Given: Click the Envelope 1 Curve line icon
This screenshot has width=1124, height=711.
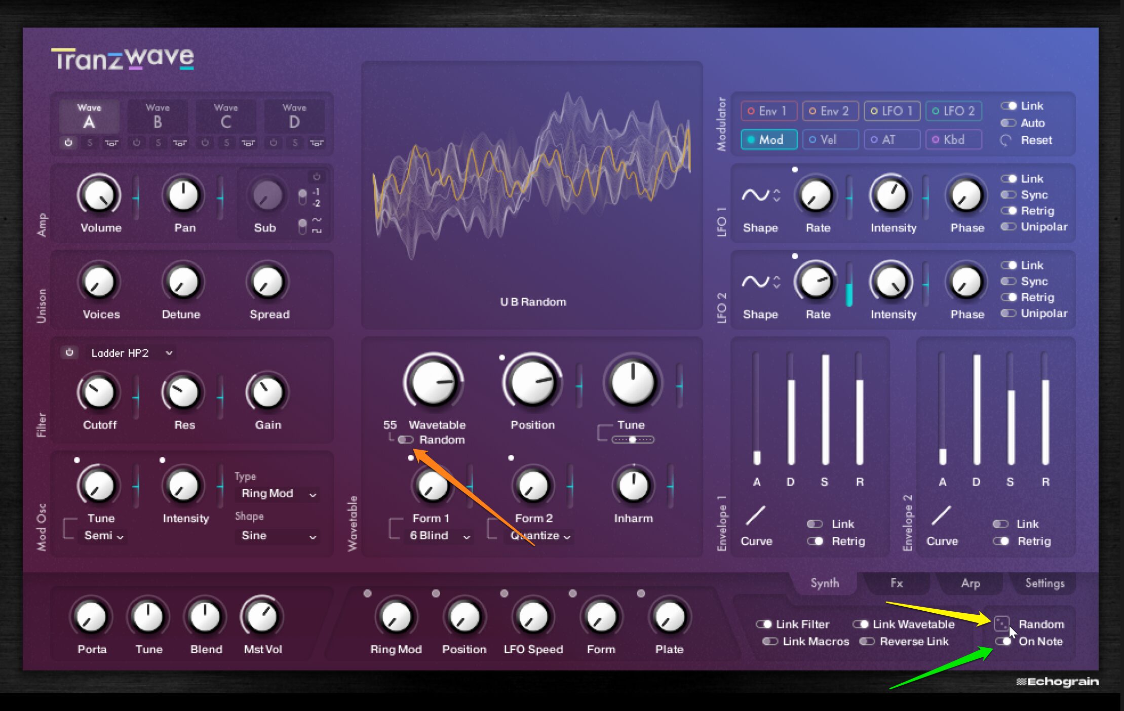Looking at the screenshot, I should coord(755,516).
